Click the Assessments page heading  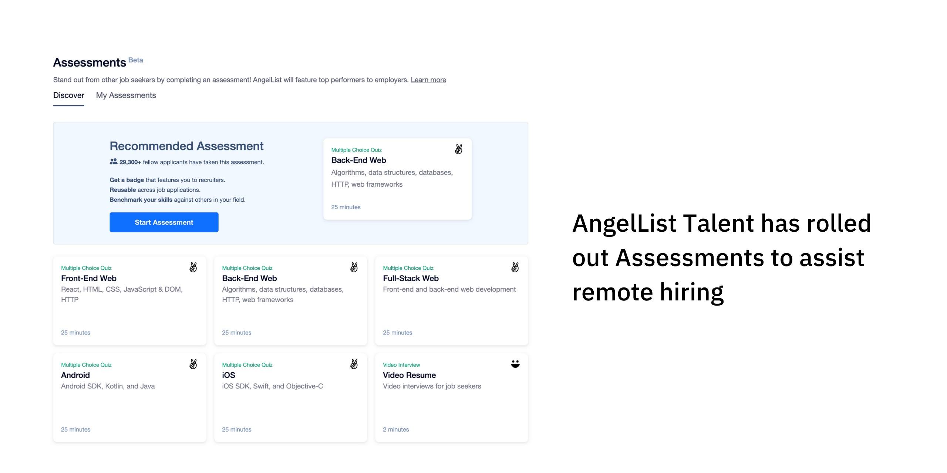tap(90, 62)
